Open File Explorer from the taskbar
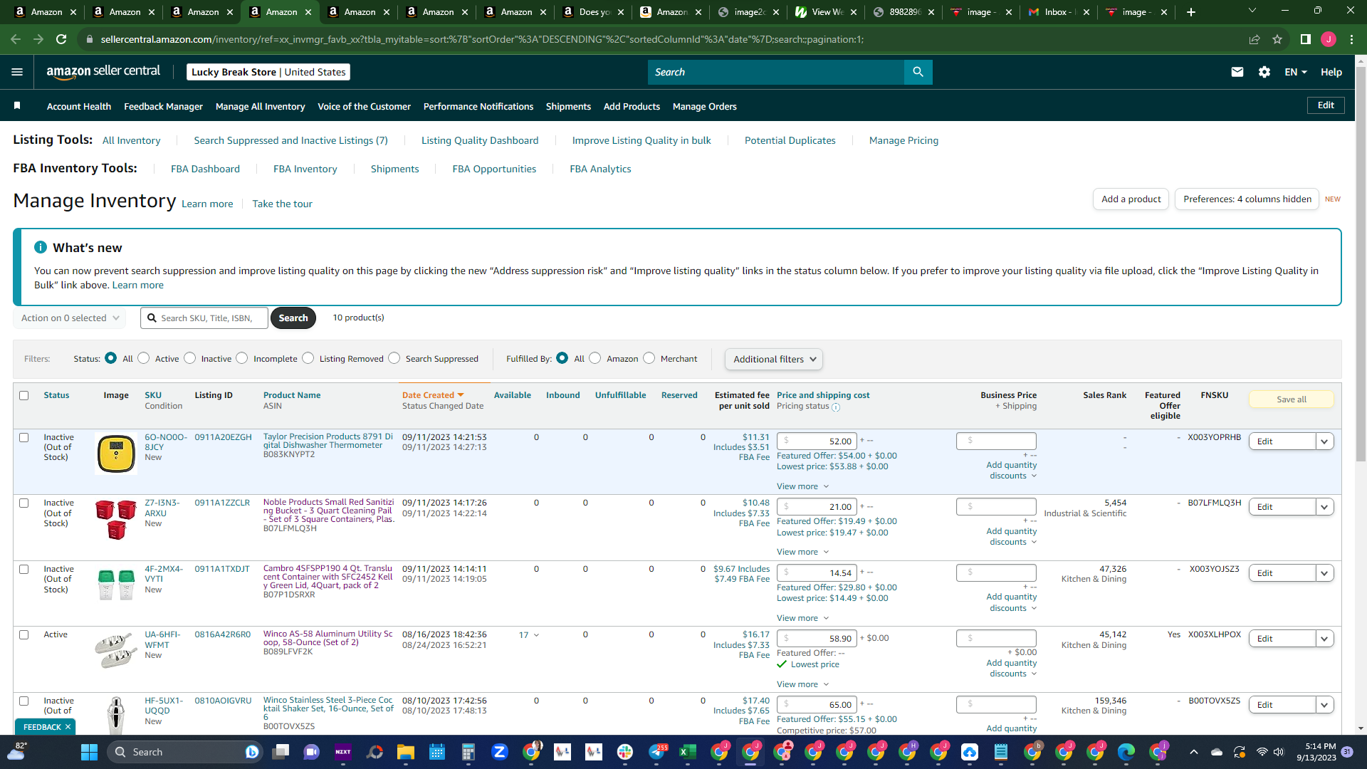The height and width of the screenshot is (769, 1367). (x=406, y=752)
